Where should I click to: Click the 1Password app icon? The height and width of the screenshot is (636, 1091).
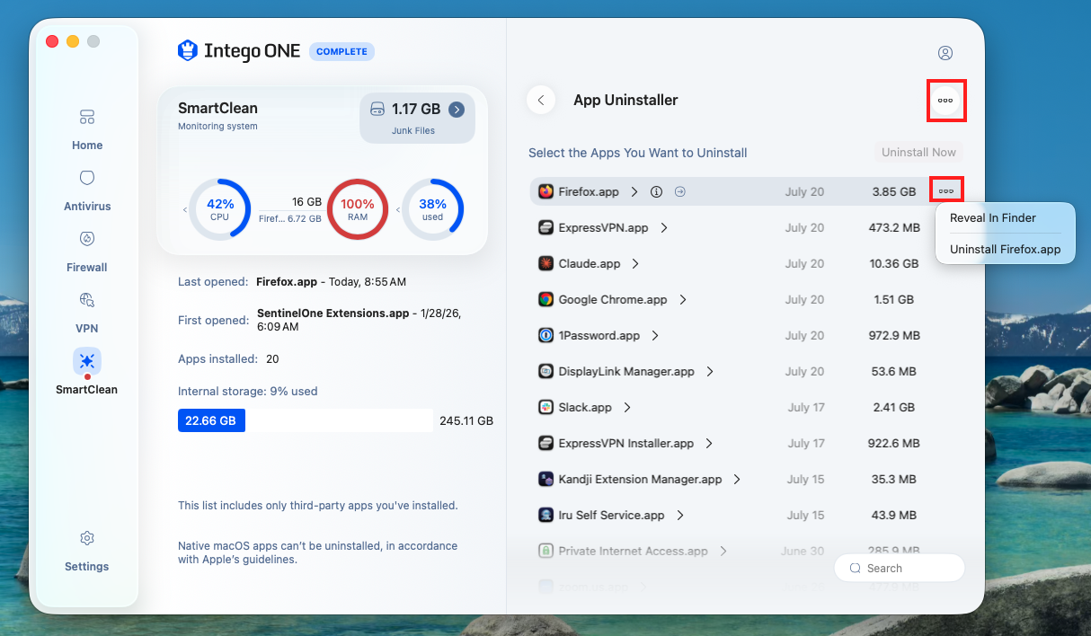[545, 335]
